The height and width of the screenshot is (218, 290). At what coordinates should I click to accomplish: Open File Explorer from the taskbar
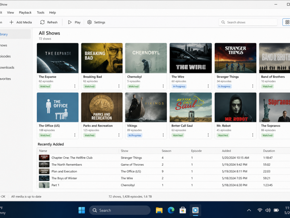pos(159,210)
